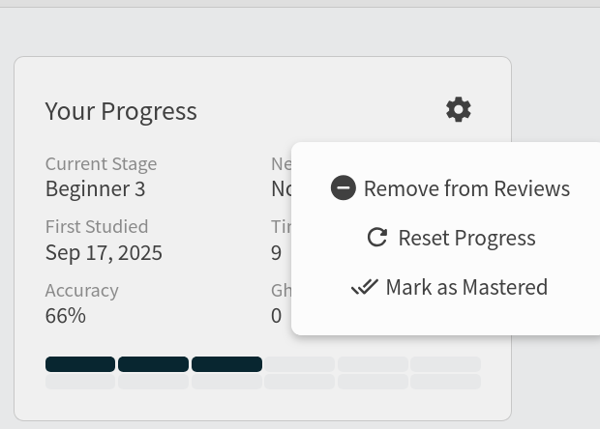Select the Mark as Mastered text

tap(466, 287)
